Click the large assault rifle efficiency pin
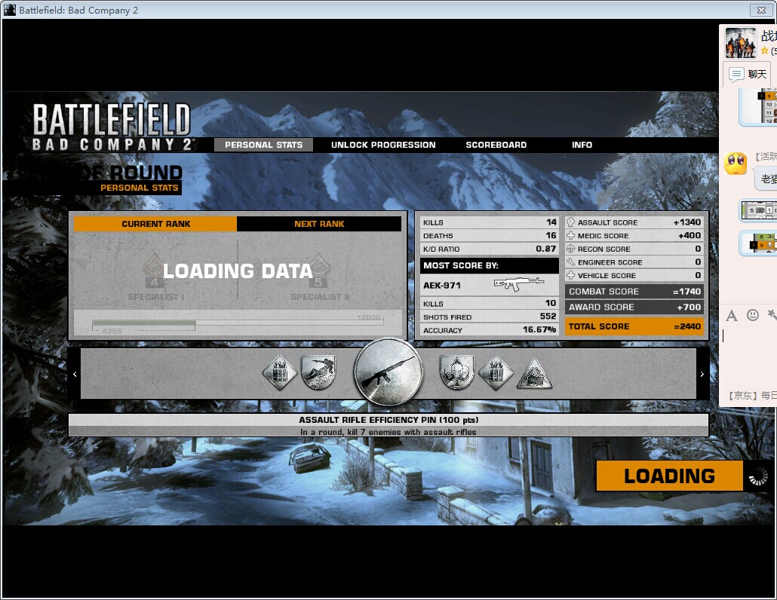The width and height of the screenshot is (777, 600). pos(388,373)
